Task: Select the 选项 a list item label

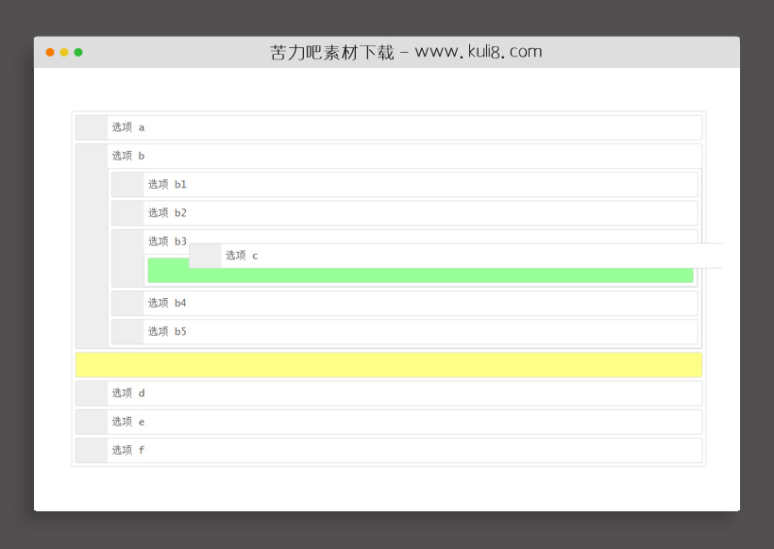Action: [128, 127]
